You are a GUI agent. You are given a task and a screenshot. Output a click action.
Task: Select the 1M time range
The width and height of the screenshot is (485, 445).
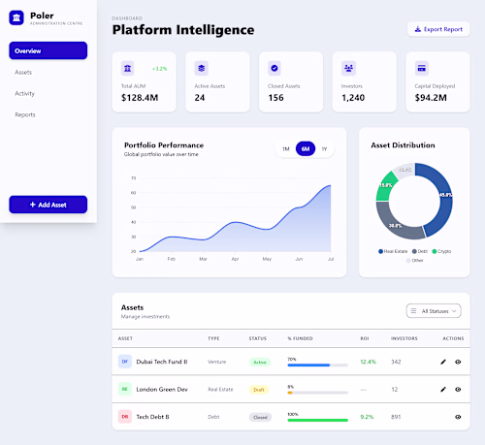(x=286, y=149)
